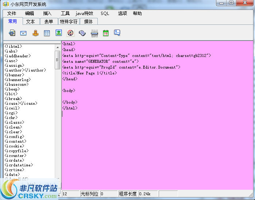Select <icrtime> in the tag list
This screenshot has height=200, width=255.
pyautogui.click(x=14, y=170)
